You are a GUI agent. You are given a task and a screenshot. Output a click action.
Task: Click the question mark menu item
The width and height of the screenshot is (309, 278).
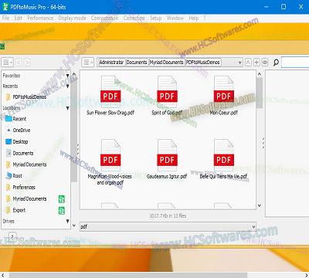click(x=205, y=19)
